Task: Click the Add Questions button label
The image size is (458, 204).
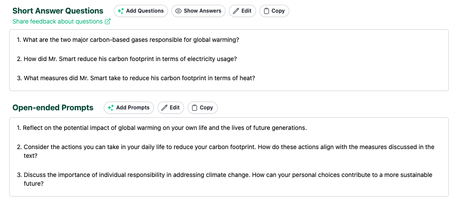Action: pos(145,11)
